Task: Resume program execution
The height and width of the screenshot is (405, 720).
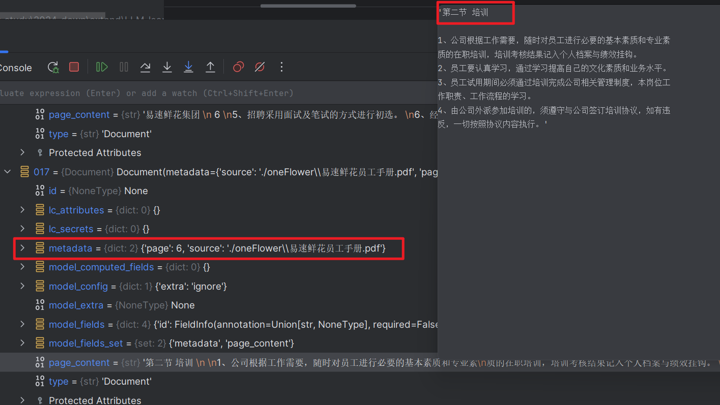Action: [x=102, y=67]
